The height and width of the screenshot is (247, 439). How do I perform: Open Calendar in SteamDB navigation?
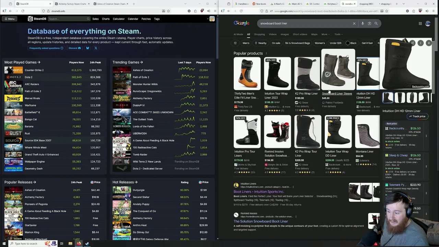click(133, 19)
